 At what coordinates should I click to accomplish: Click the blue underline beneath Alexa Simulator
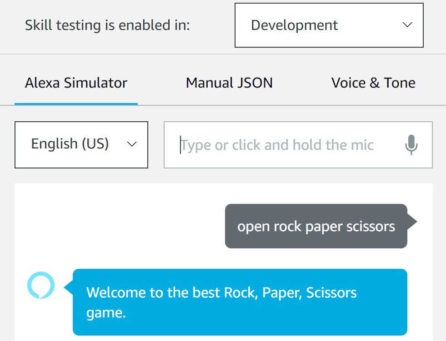click(76, 104)
